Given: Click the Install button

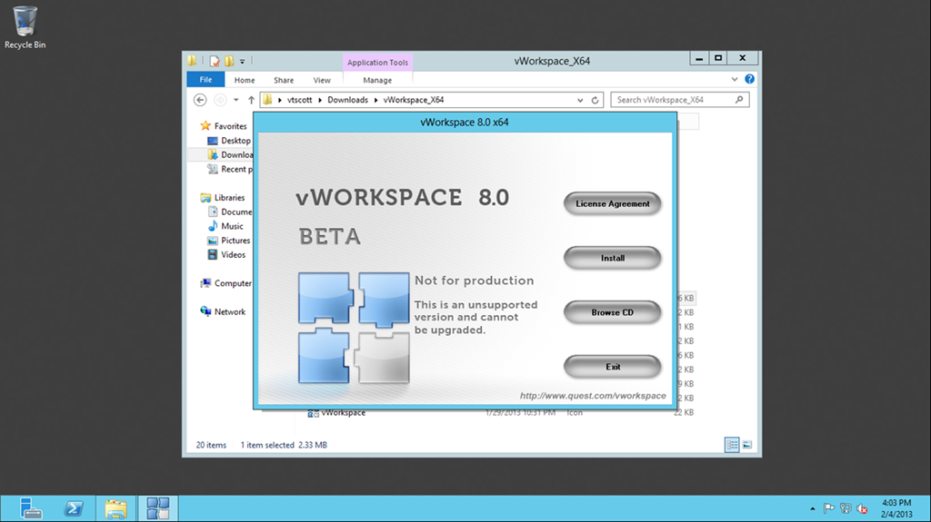Looking at the screenshot, I should (x=612, y=258).
